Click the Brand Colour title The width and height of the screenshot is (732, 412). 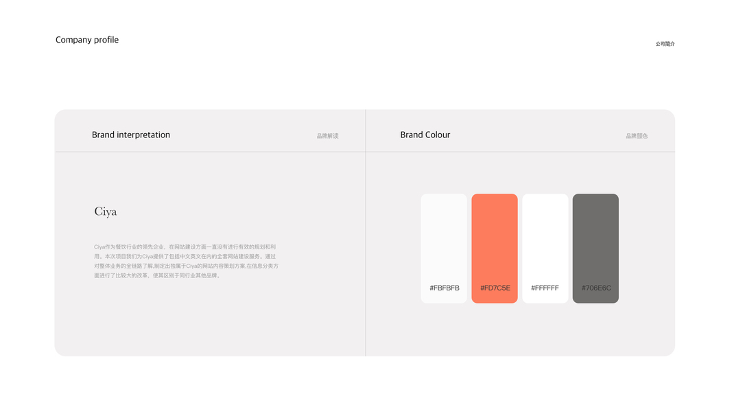(425, 135)
